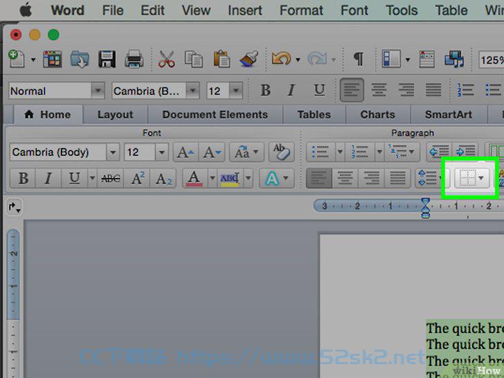This screenshot has height=378, width=504.
Task: Save document with floppy disk icon
Action: [x=107, y=59]
